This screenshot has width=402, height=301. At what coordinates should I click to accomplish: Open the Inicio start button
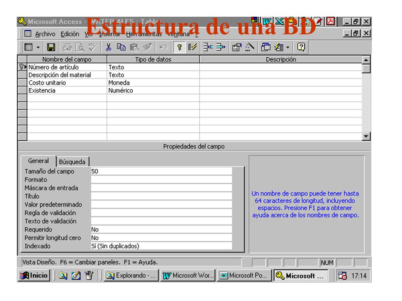34,275
